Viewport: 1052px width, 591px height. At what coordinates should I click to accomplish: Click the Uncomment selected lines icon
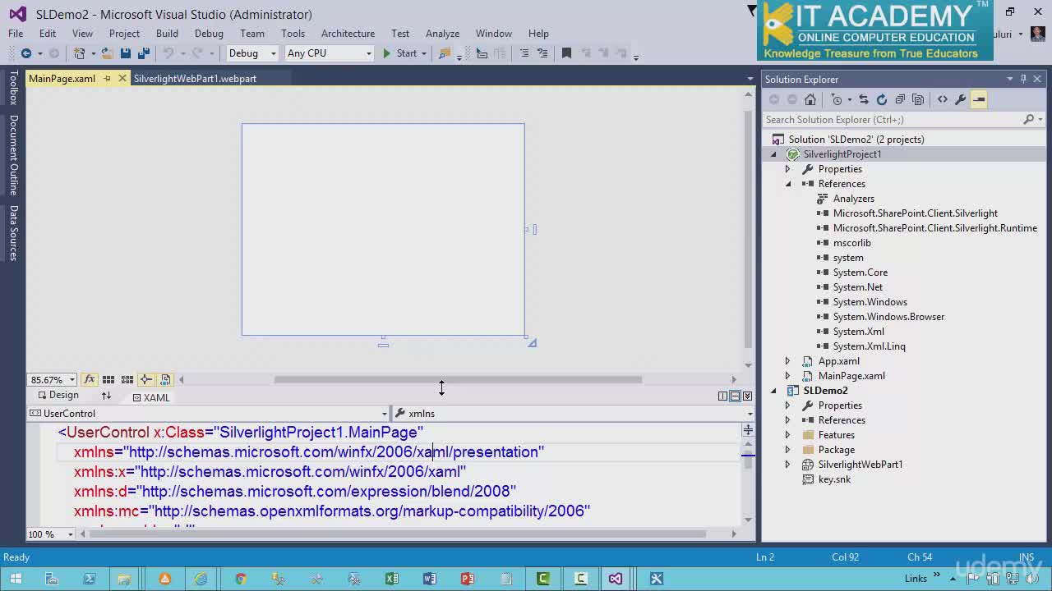(x=542, y=53)
